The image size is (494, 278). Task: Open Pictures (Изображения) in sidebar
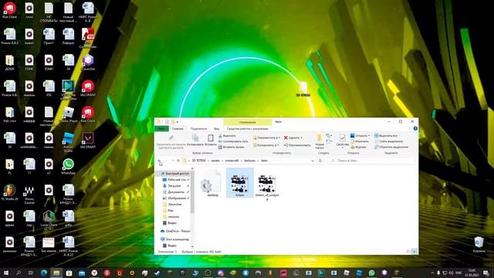(177, 198)
